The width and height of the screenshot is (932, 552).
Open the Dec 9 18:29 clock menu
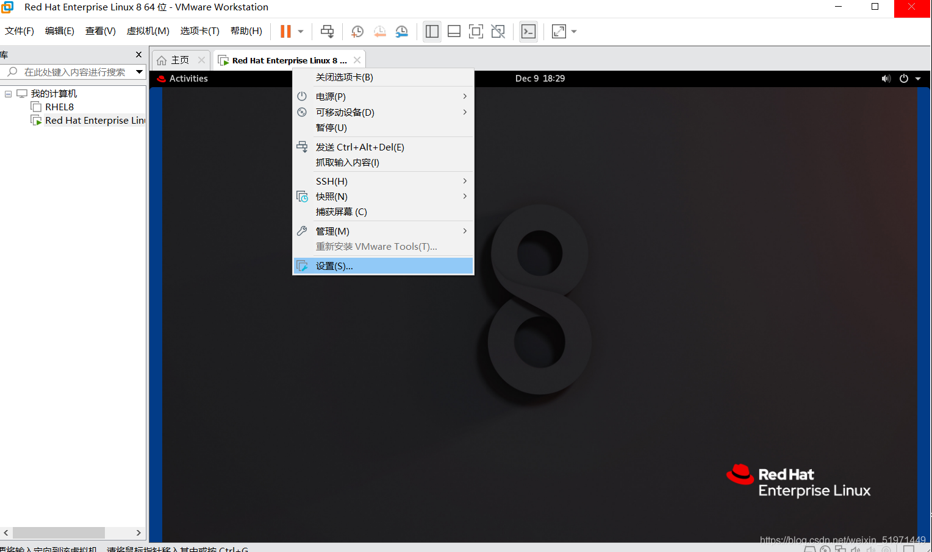(540, 79)
